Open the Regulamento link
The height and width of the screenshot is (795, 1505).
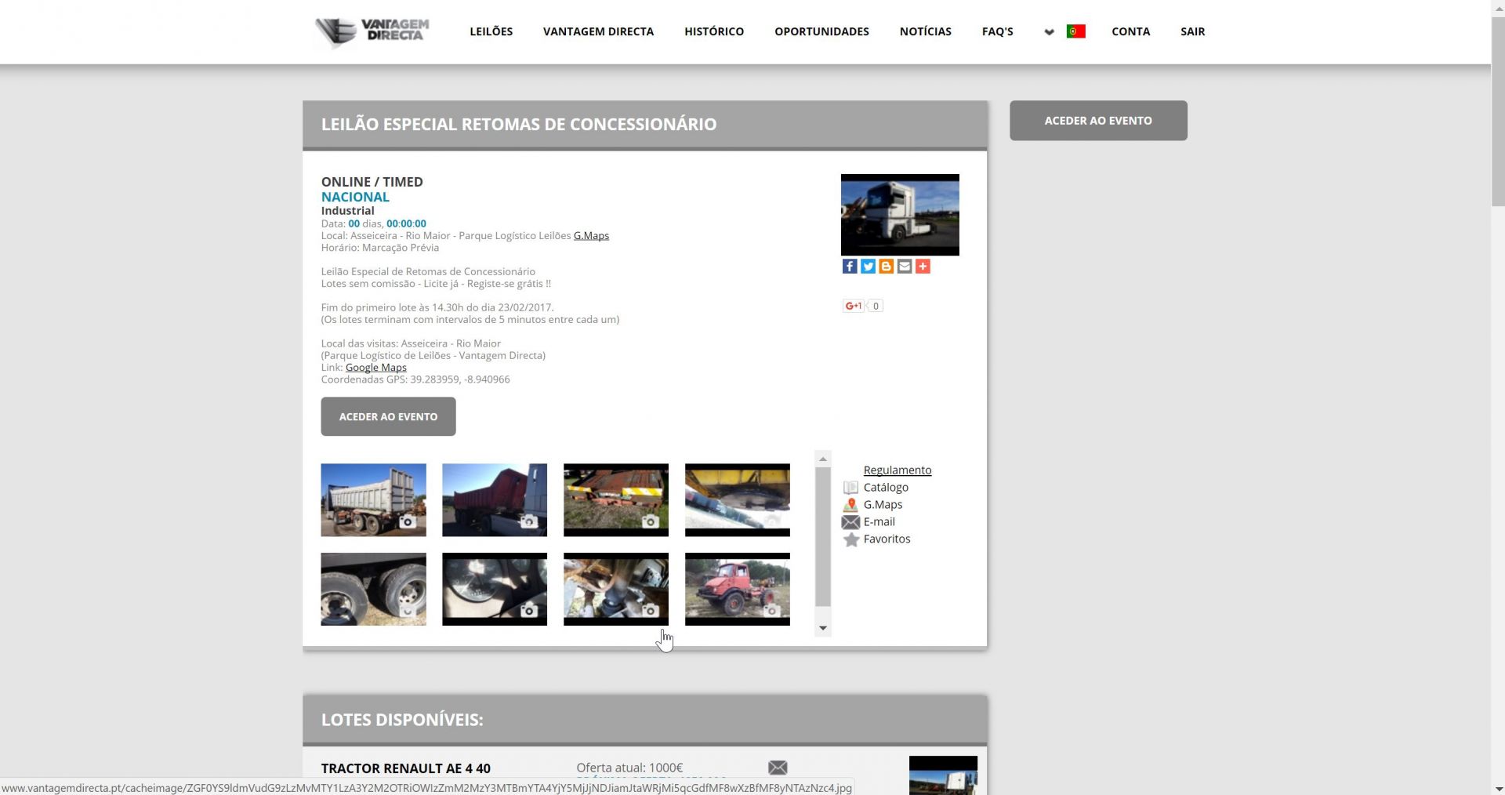[897, 470]
